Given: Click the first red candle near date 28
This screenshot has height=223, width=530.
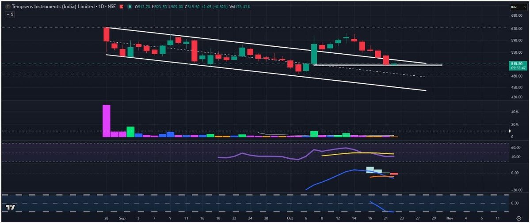Looking at the screenshot, I should pyautogui.click(x=107, y=34).
